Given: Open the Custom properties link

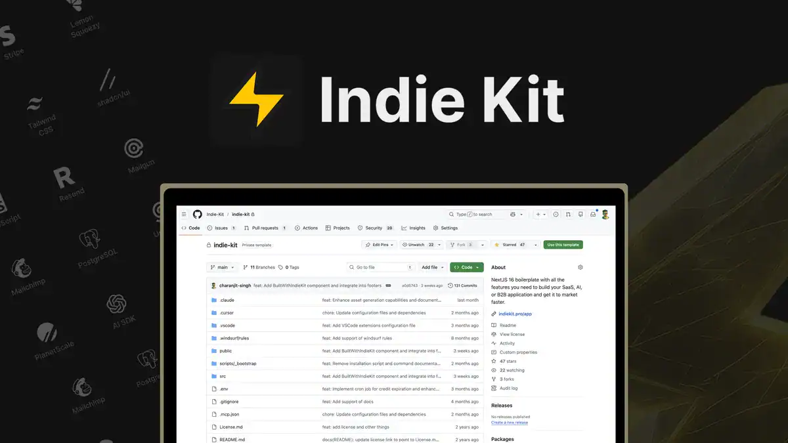Looking at the screenshot, I should pyautogui.click(x=518, y=352).
